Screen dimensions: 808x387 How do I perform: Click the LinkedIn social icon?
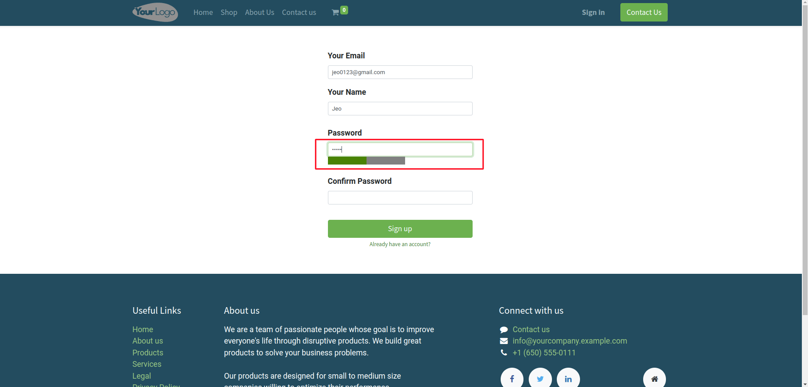coord(568,379)
